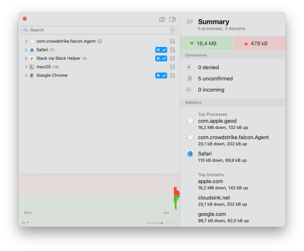Click the denied connections X icon
304x251 pixels.
tap(189, 67)
